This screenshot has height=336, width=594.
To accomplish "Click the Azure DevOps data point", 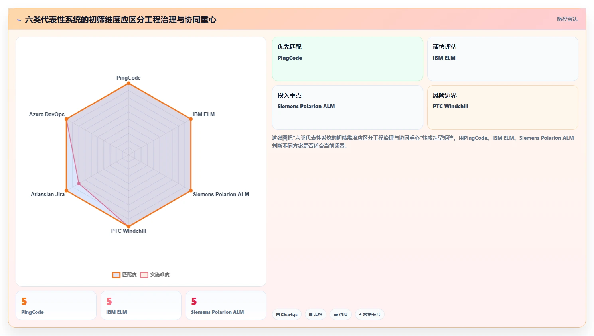I will tap(66, 119).
